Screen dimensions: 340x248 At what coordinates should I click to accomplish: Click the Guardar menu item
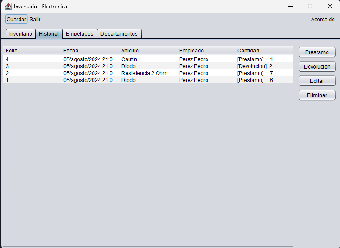[16, 19]
